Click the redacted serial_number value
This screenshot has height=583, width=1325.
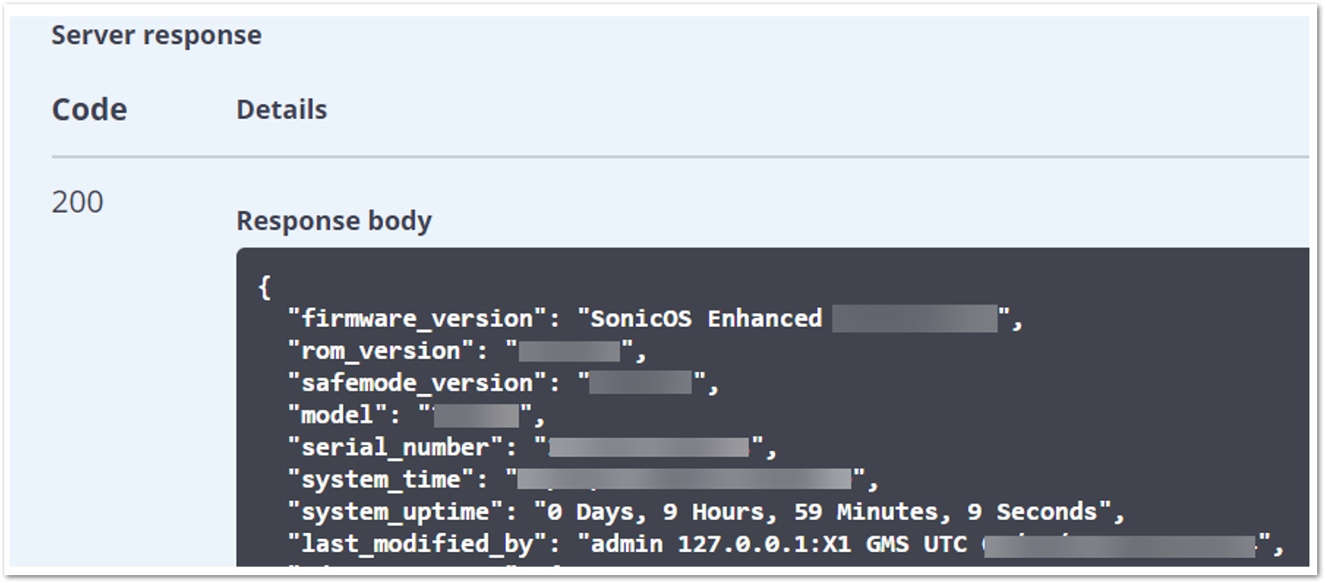coord(649,448)
